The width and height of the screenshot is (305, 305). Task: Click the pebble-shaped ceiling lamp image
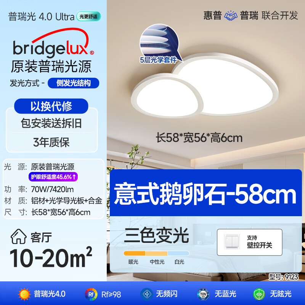204,85
